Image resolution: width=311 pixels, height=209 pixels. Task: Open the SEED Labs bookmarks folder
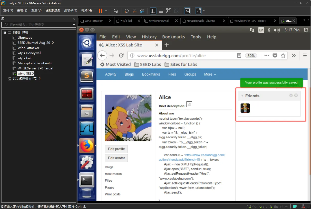148,64
